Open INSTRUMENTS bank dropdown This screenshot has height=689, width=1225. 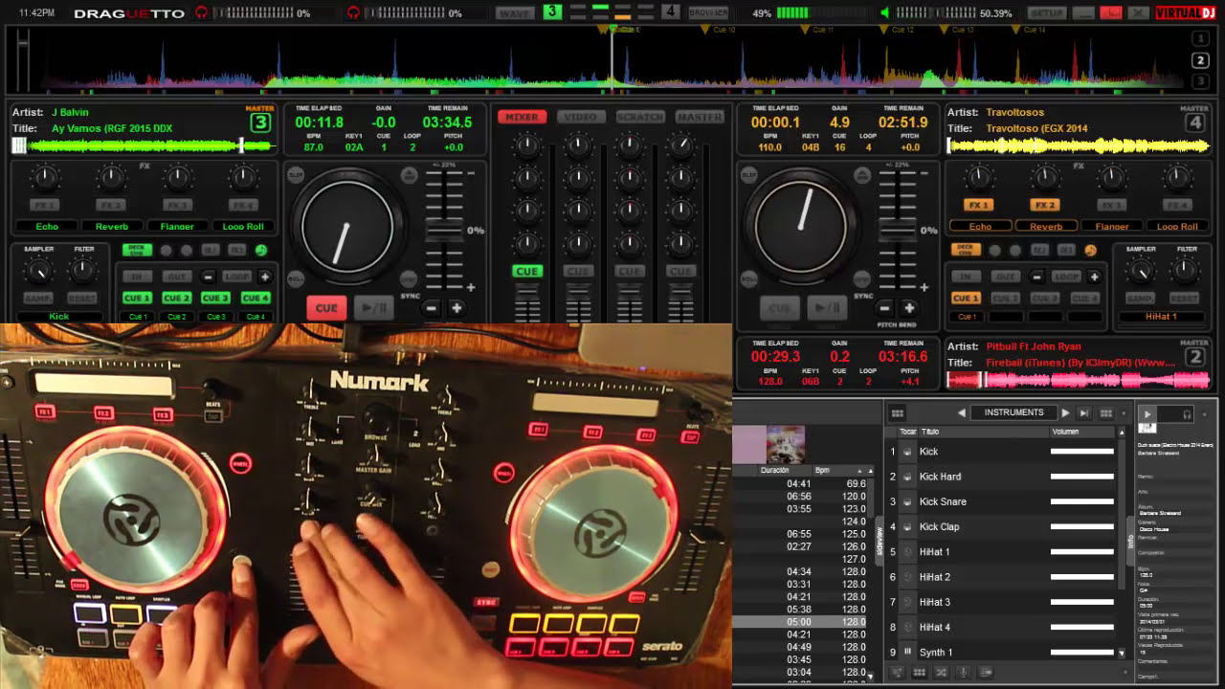pyautogui.click(x=1013, y=412)
